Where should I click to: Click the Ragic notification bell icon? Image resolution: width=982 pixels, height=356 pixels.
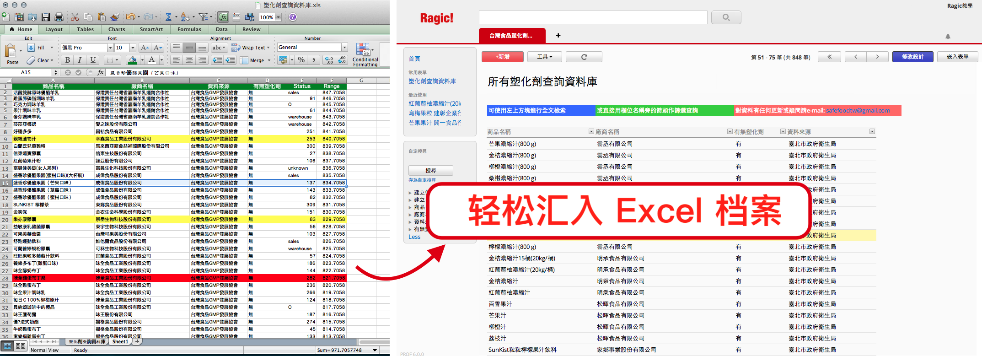click(x=948, y=37)
